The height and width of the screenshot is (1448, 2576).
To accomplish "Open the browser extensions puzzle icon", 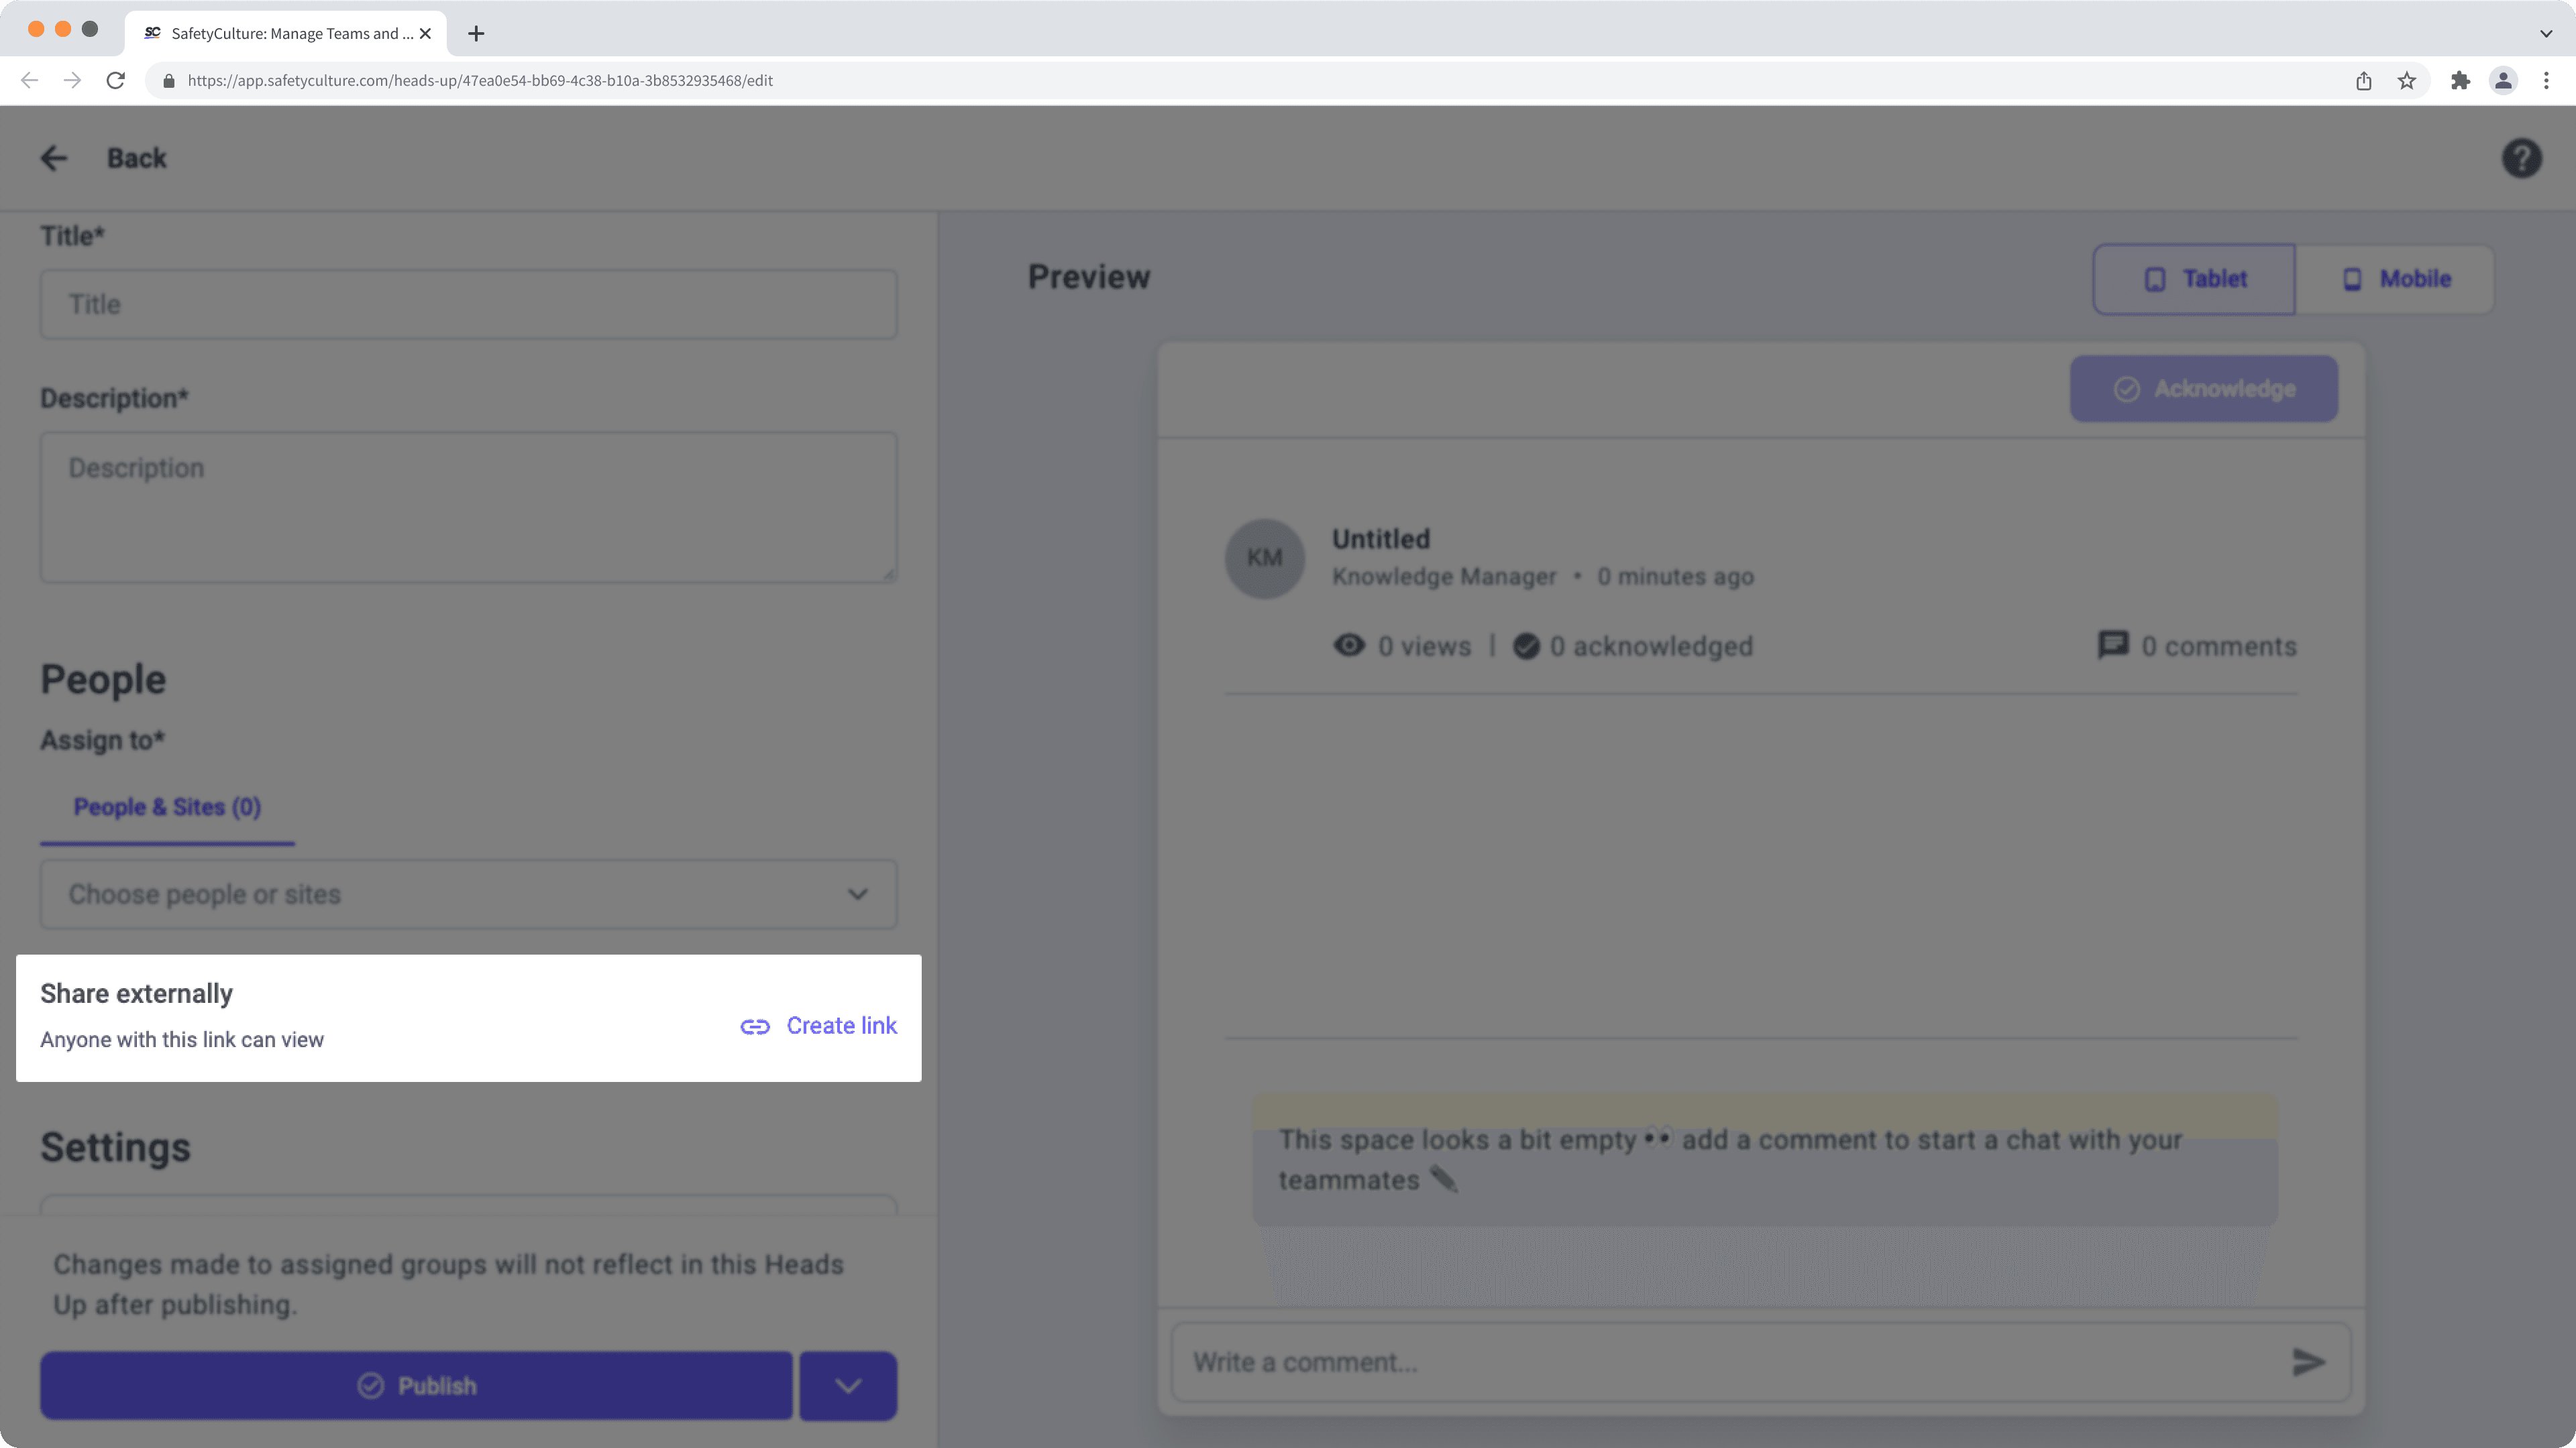I will (2460, 80).
